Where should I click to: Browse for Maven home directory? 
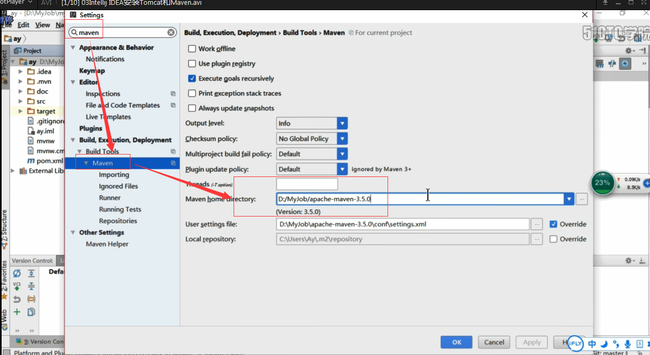click(x=582, y=199)
